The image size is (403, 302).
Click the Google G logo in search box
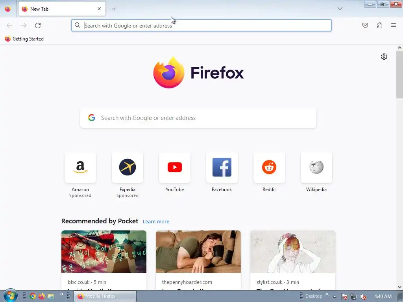pos(92,118)
